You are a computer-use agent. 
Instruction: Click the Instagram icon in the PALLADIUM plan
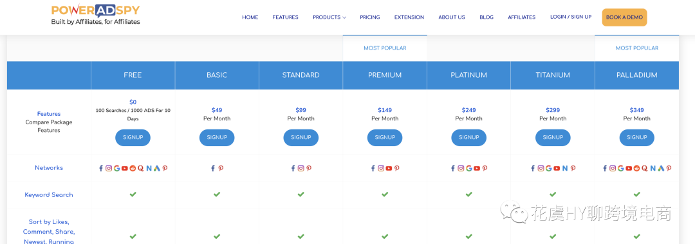click(x=613, y=168)
